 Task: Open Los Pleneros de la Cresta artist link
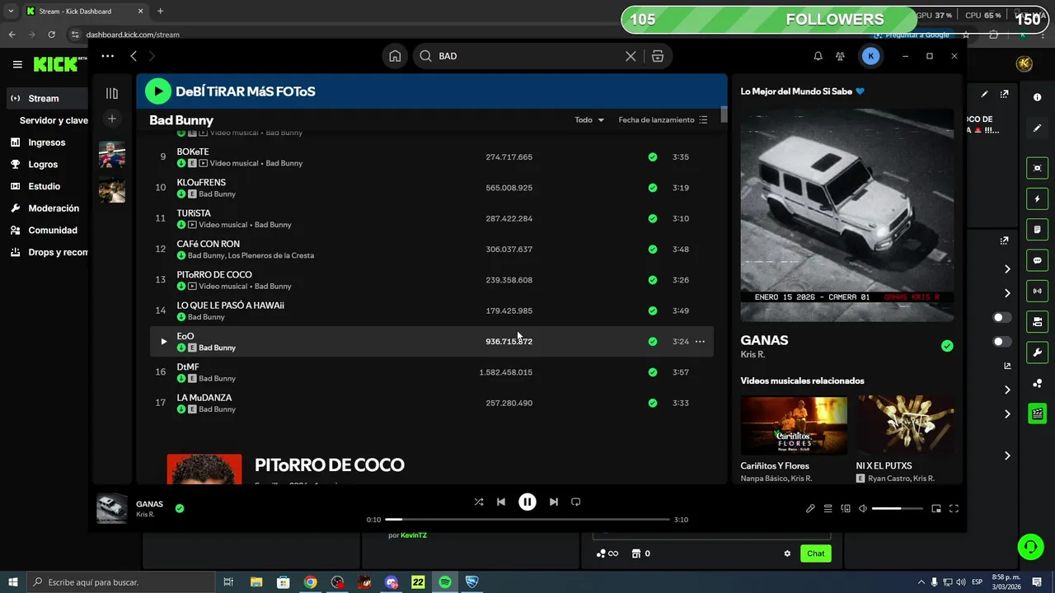(x=271, y=255)
